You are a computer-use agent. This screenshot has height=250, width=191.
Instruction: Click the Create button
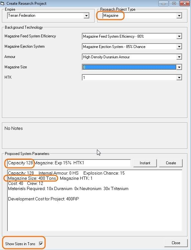point(171,163)
